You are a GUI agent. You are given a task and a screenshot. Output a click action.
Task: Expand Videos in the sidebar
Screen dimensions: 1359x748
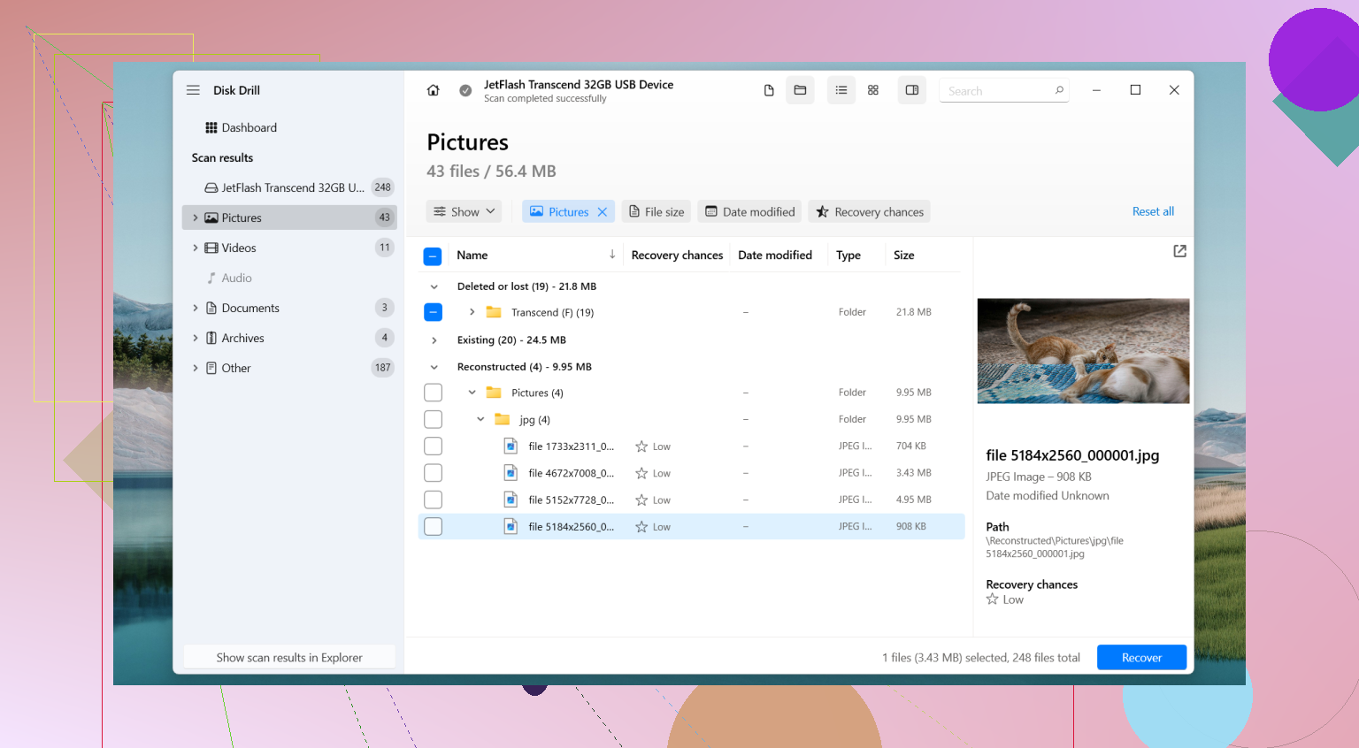coord(196,248)
